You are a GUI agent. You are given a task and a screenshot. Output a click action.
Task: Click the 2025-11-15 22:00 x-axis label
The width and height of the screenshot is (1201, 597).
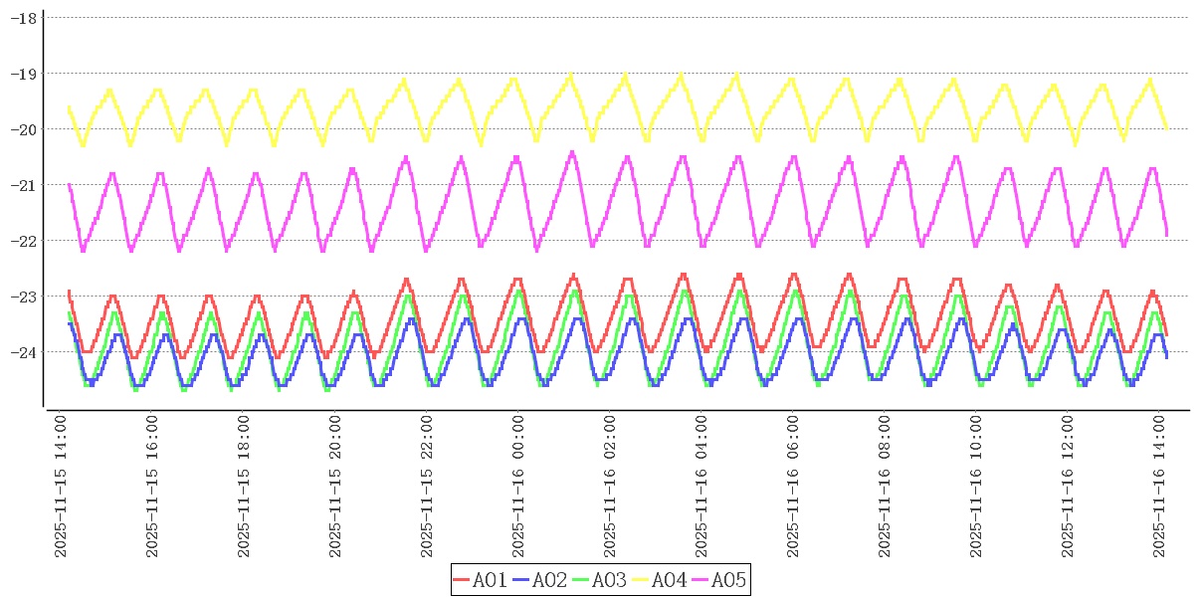pos(427,488)
